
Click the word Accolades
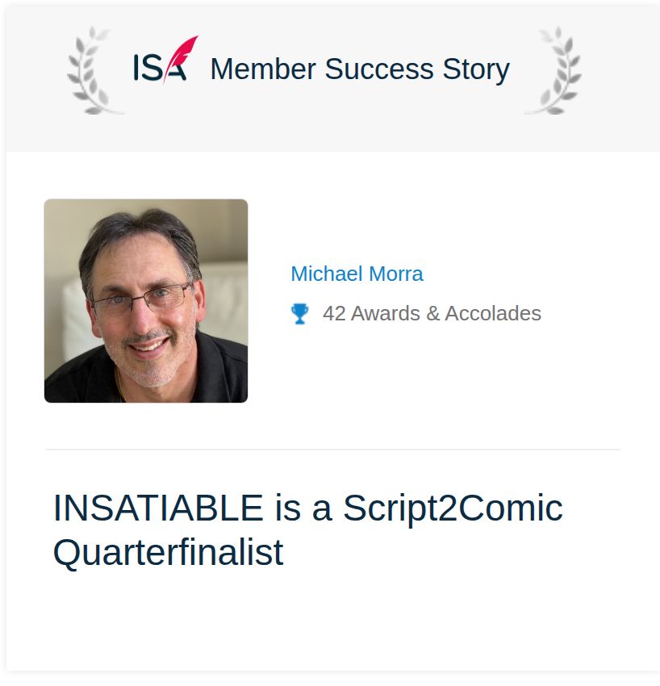pyautogui.click(x=493, y=313)
